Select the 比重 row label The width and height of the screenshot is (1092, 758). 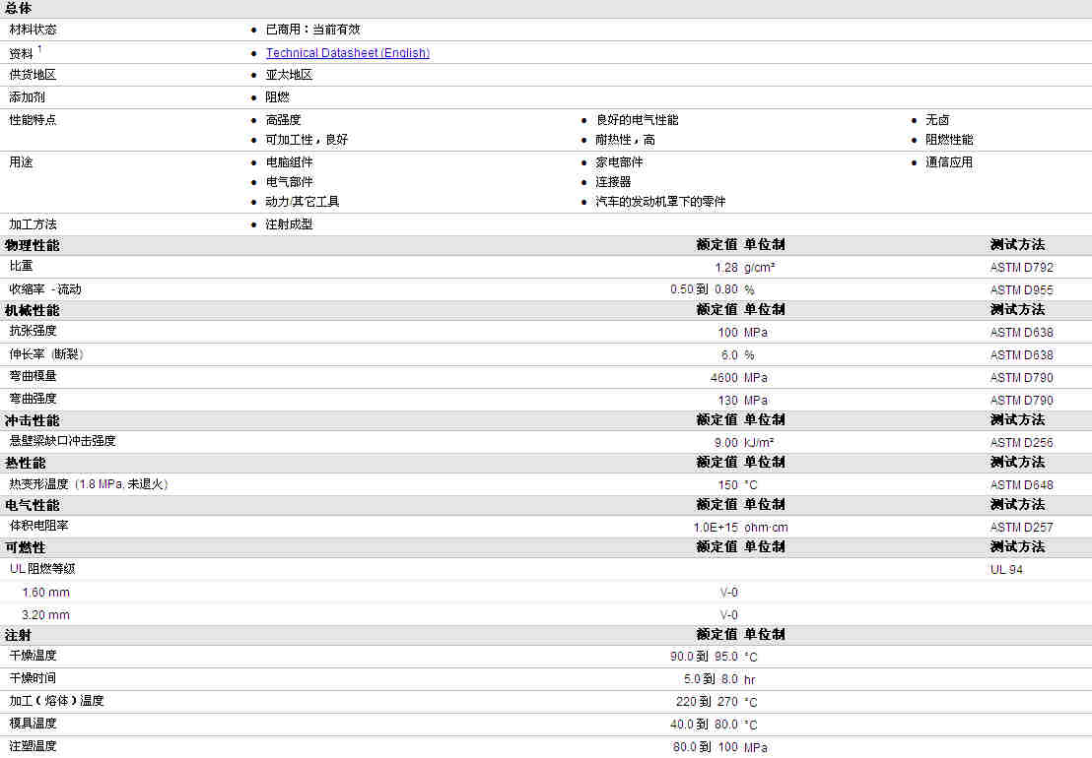pos(21,267)
